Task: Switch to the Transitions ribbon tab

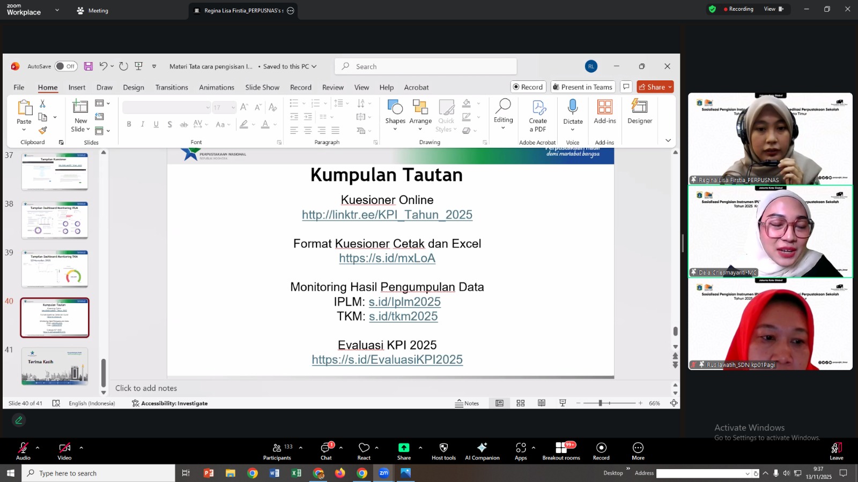Action: click(172, 87)
